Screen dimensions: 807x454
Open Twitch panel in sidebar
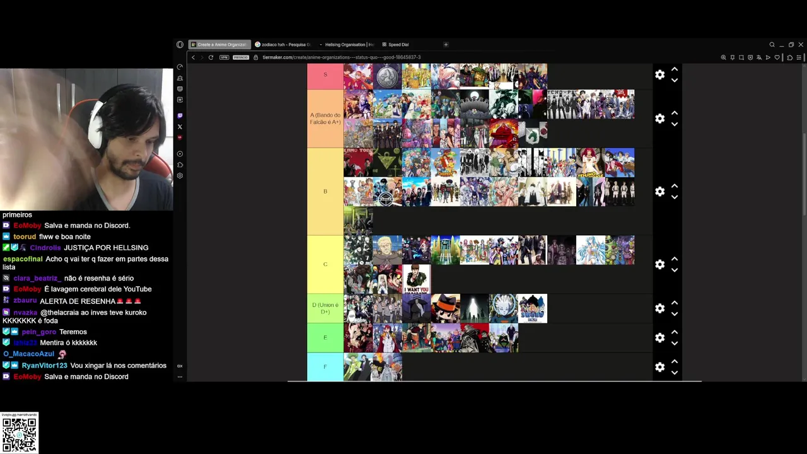pyautogui.click(x=180, y=116)
